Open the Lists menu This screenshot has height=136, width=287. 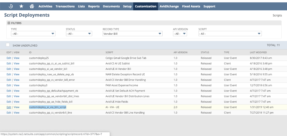81,6
